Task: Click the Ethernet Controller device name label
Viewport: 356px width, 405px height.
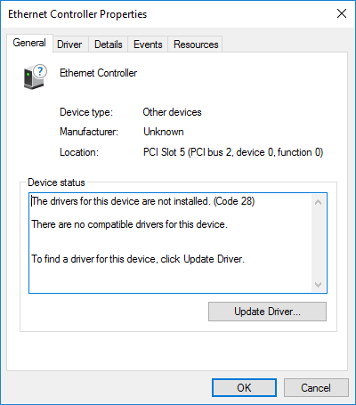Action: point(98,73)
